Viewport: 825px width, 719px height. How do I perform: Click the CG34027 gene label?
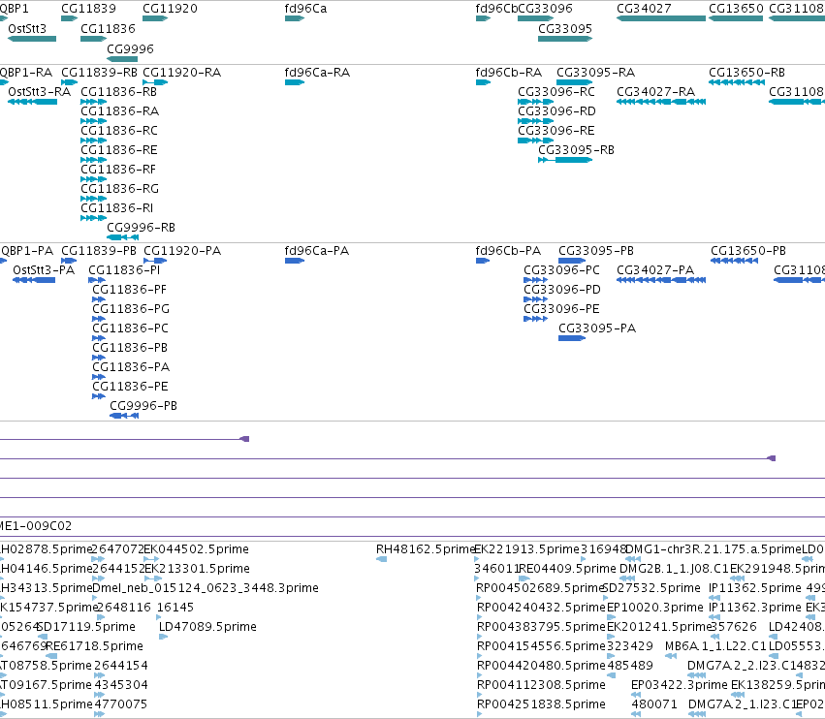pyautogui.click(x=644, y=9)
